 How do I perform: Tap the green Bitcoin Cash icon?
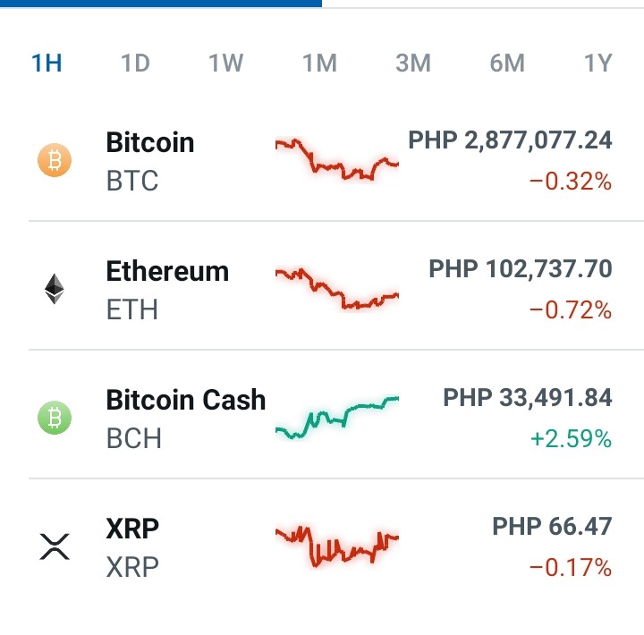(x=55, y=418)
